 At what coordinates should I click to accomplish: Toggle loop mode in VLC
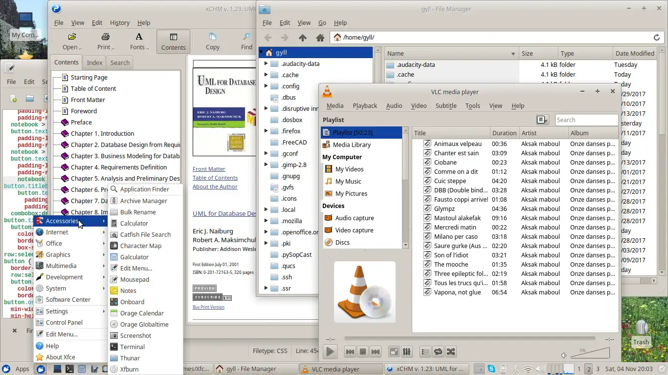click(438, 352)
